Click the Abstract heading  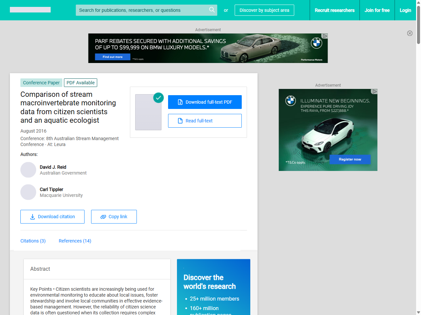40,269
